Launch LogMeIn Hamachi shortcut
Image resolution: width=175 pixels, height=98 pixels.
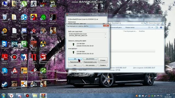pyautogui.click(x=24, y=19)
